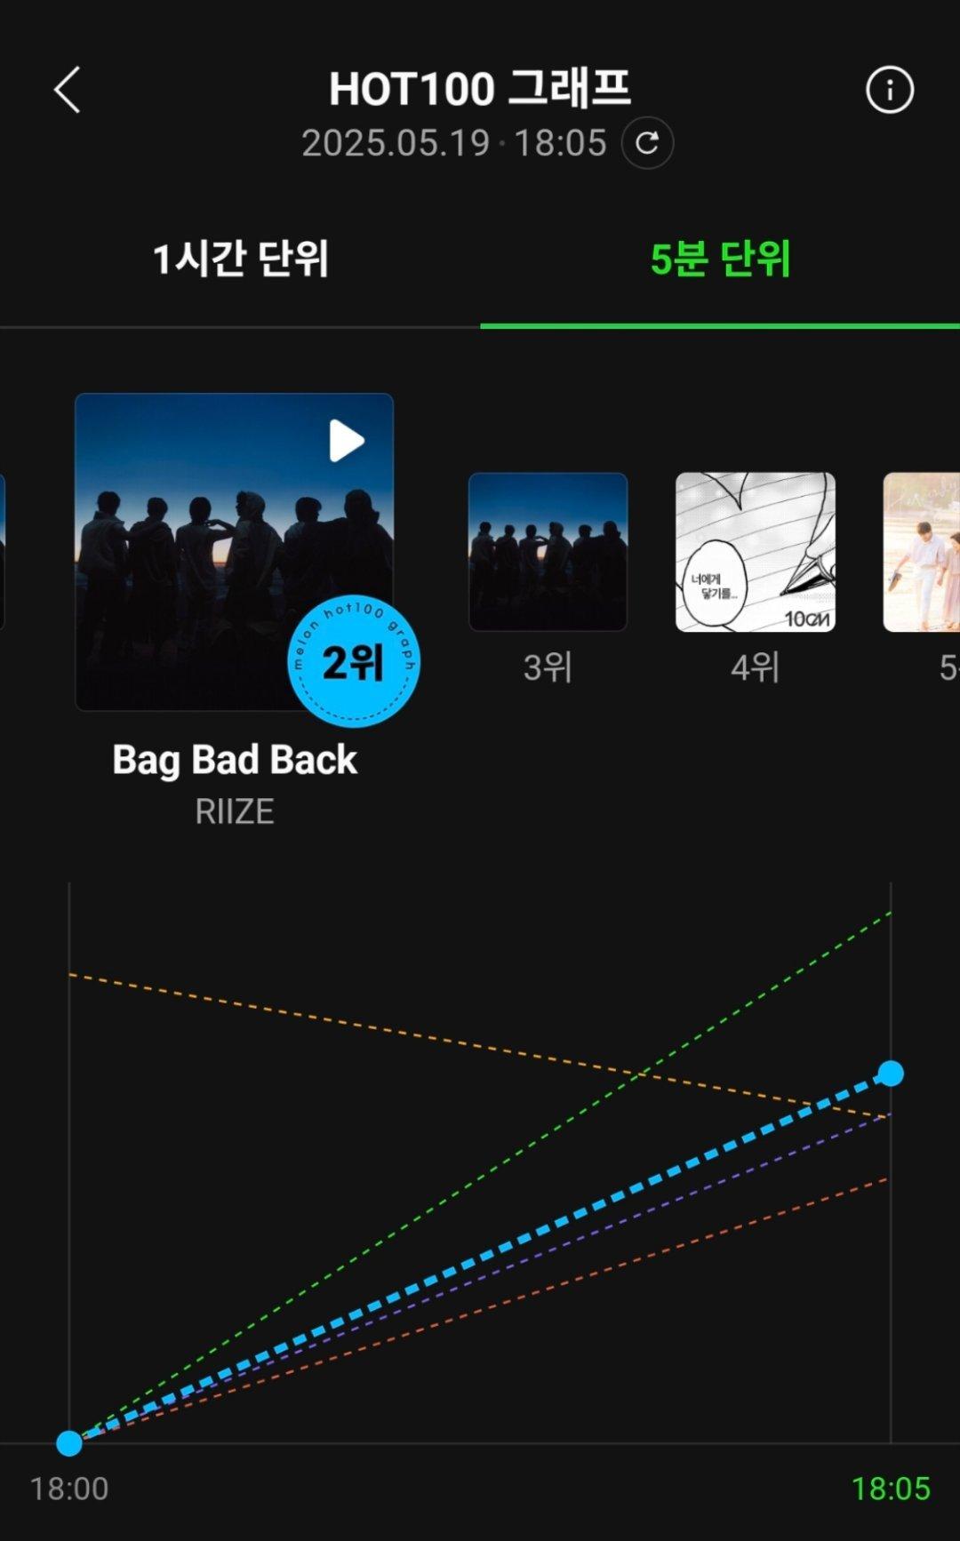Tap the blue 2위 rank badge

[x=354, y=661]
